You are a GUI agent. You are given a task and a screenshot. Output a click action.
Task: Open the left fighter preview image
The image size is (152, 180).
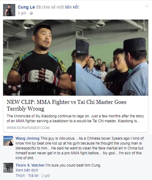point(39,58)
